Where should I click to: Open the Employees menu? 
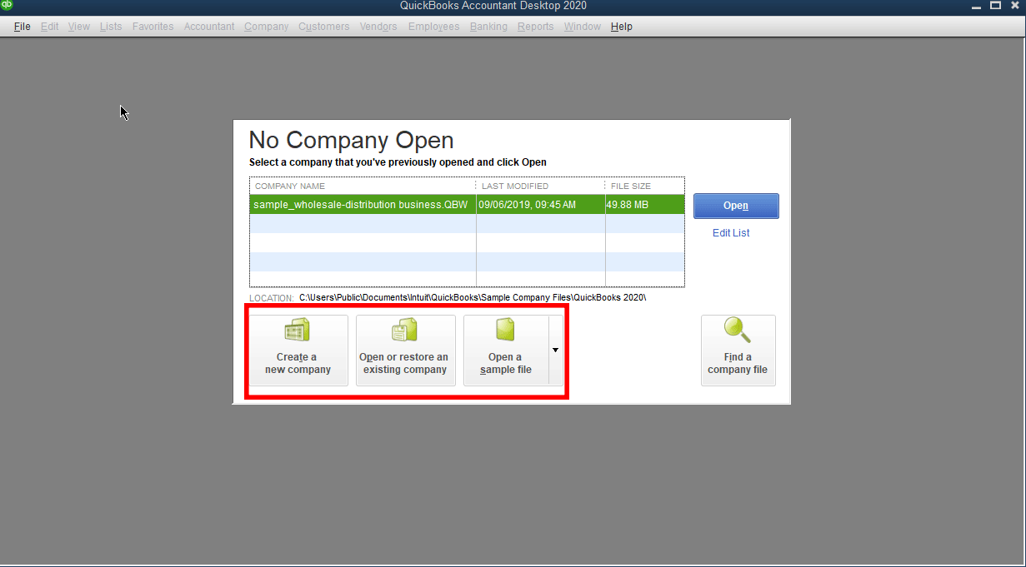[x=434, y=27]
